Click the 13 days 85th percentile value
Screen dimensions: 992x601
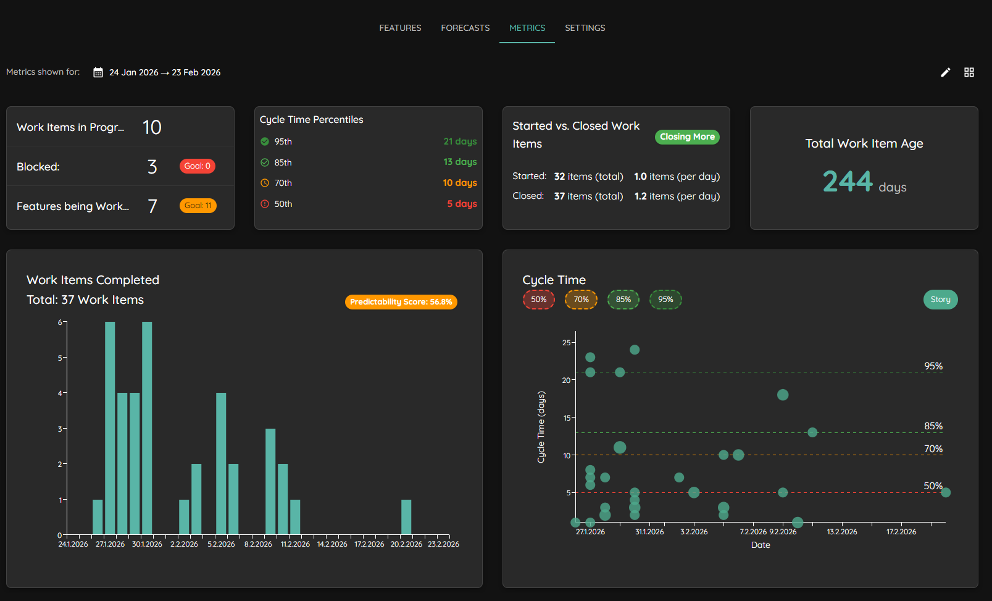(x=460, y=162)
